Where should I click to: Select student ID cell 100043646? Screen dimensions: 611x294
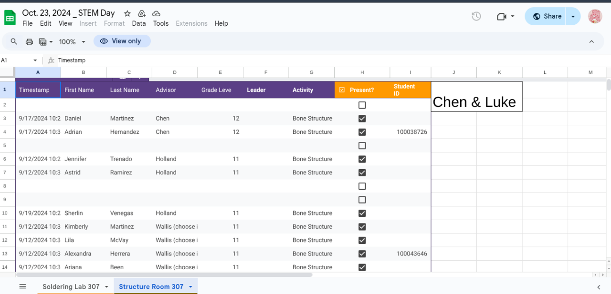(411, 253)
